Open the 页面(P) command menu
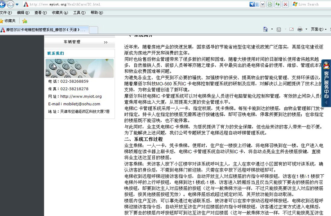331x216 pixels. (318, 29)
